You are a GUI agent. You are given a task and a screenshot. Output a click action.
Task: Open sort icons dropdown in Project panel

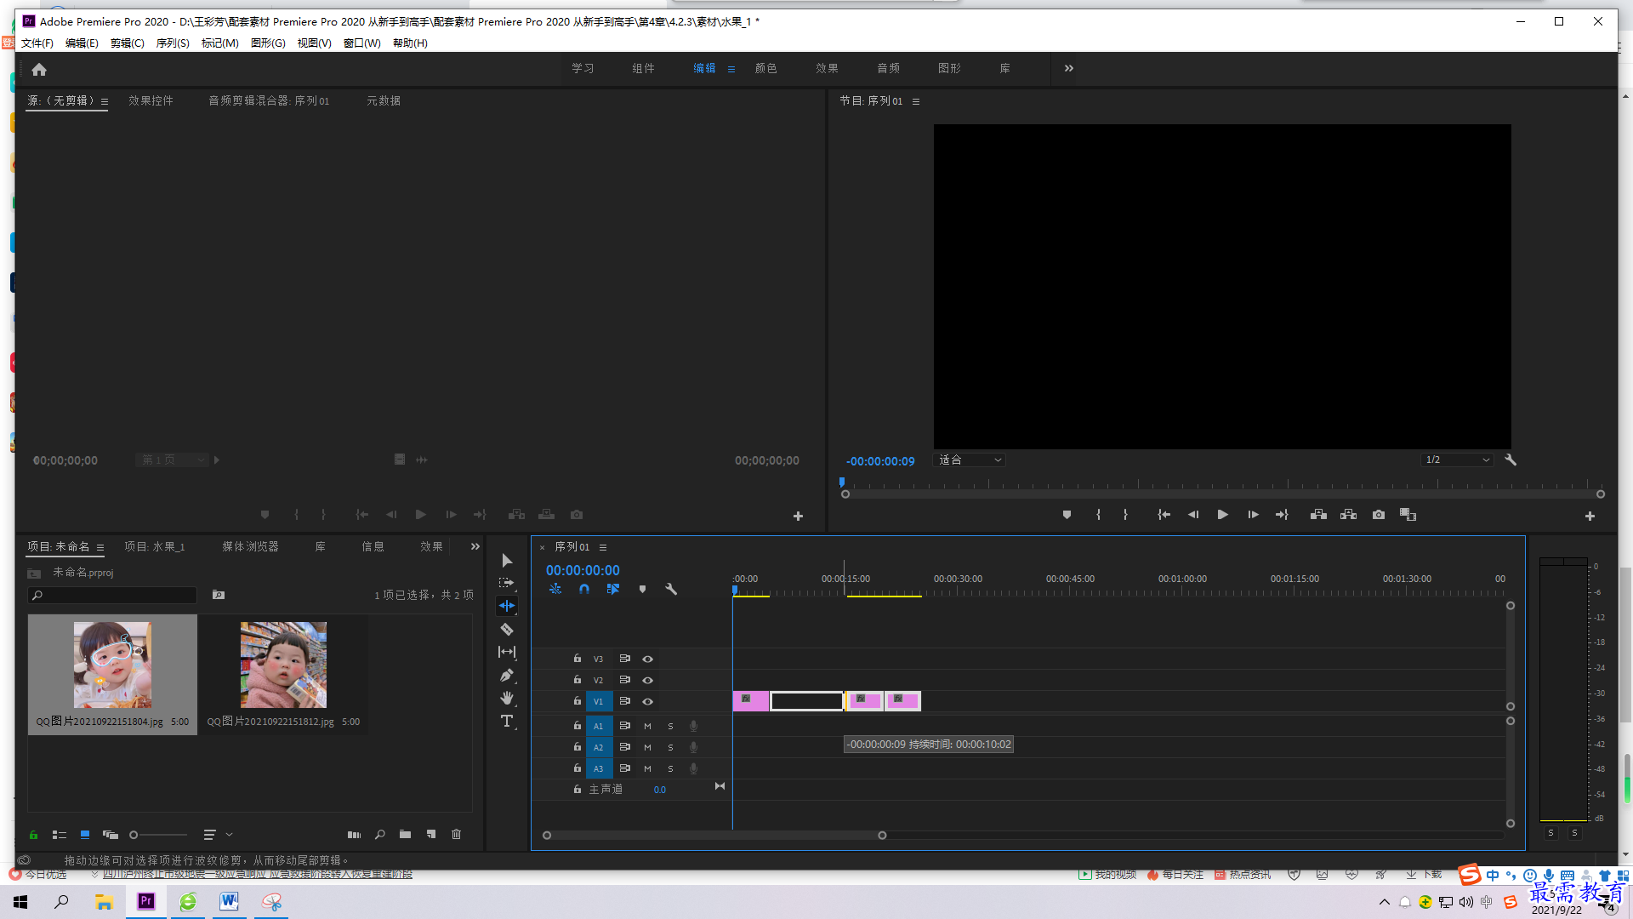218,835
